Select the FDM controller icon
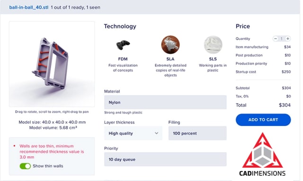The width and height of the screenshot is (303, 181). point(123,45)
